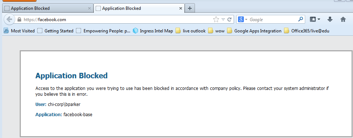Image resolution: width=353 pixels, height=138 pixels.
Task: Open the Google Apps Integration folder
Action: (254, 31)
